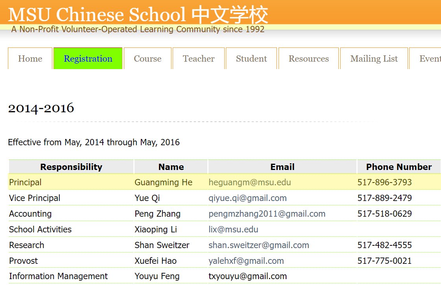Image resolution: width=441 pixels, height=285 pixels.
Task: Click the Responsibility column header
Action: [x=71, y=167]
